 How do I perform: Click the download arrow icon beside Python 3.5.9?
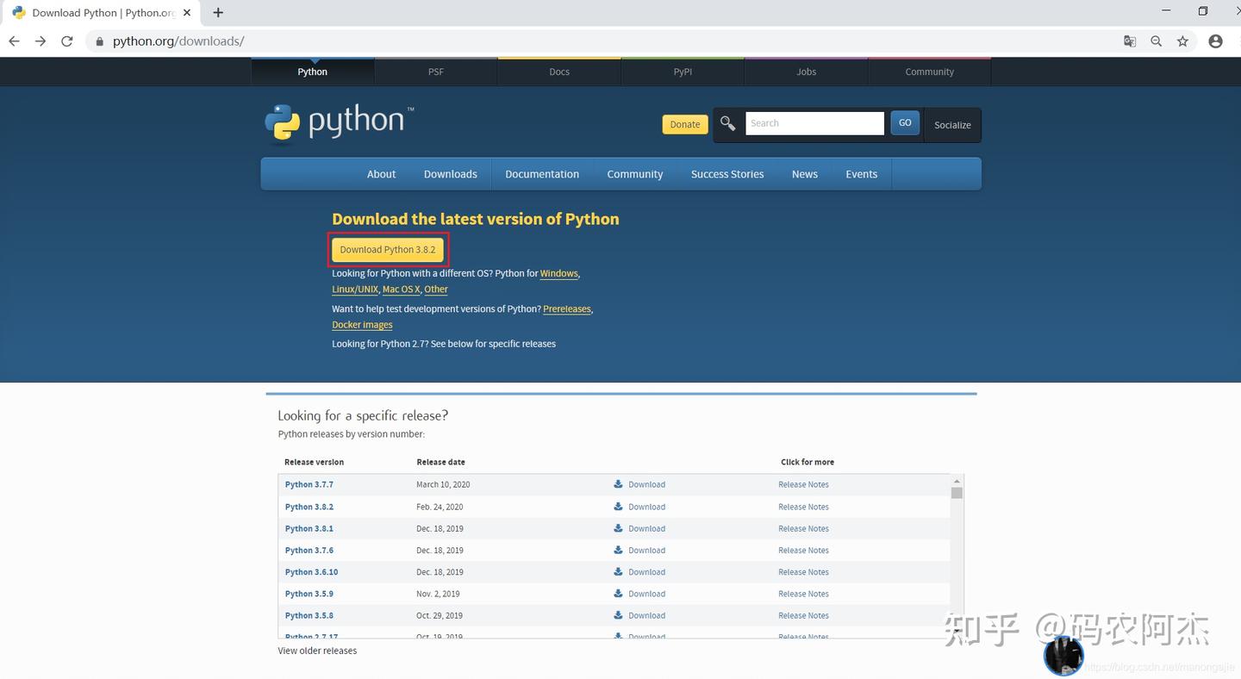617,593
